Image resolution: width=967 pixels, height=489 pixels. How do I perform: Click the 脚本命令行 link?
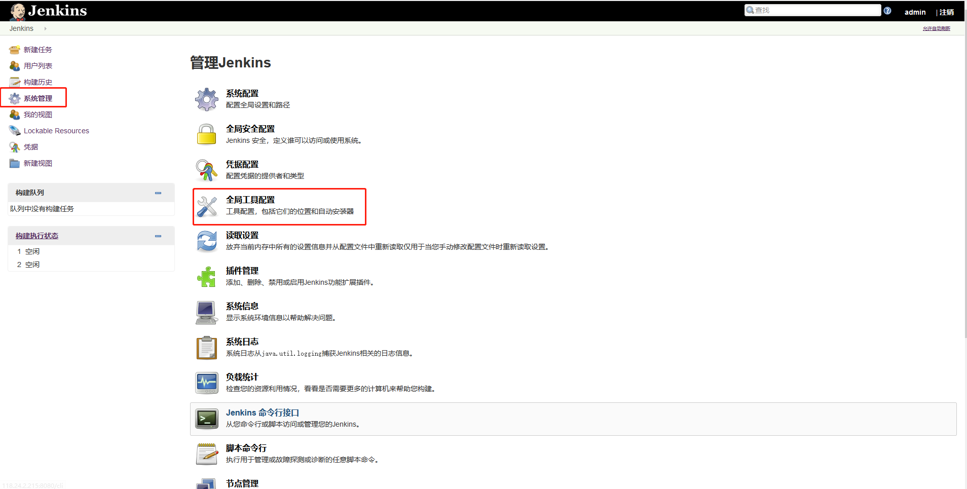click(x=246, y=448)
